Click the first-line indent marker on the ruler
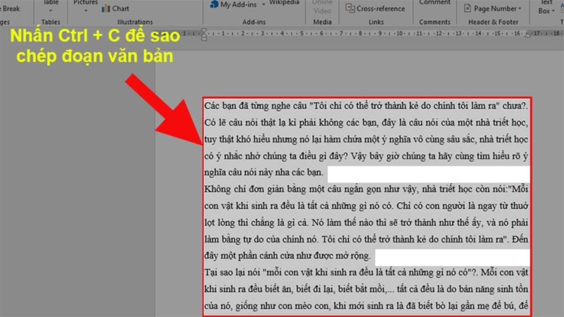Image resolution: width=564 pixels, height=317 pixels. coord(204,31)
